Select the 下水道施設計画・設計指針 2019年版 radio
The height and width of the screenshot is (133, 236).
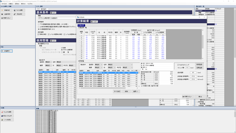click(39, 24)
